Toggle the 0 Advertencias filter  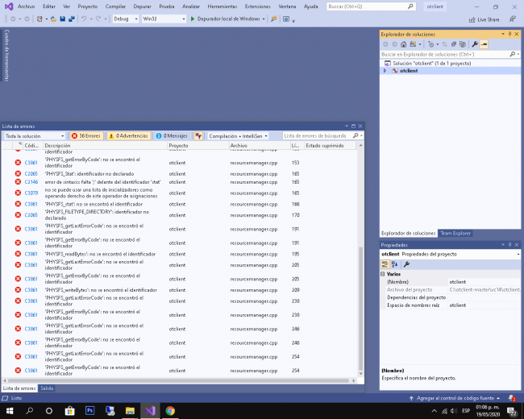[x=128, y=136]
